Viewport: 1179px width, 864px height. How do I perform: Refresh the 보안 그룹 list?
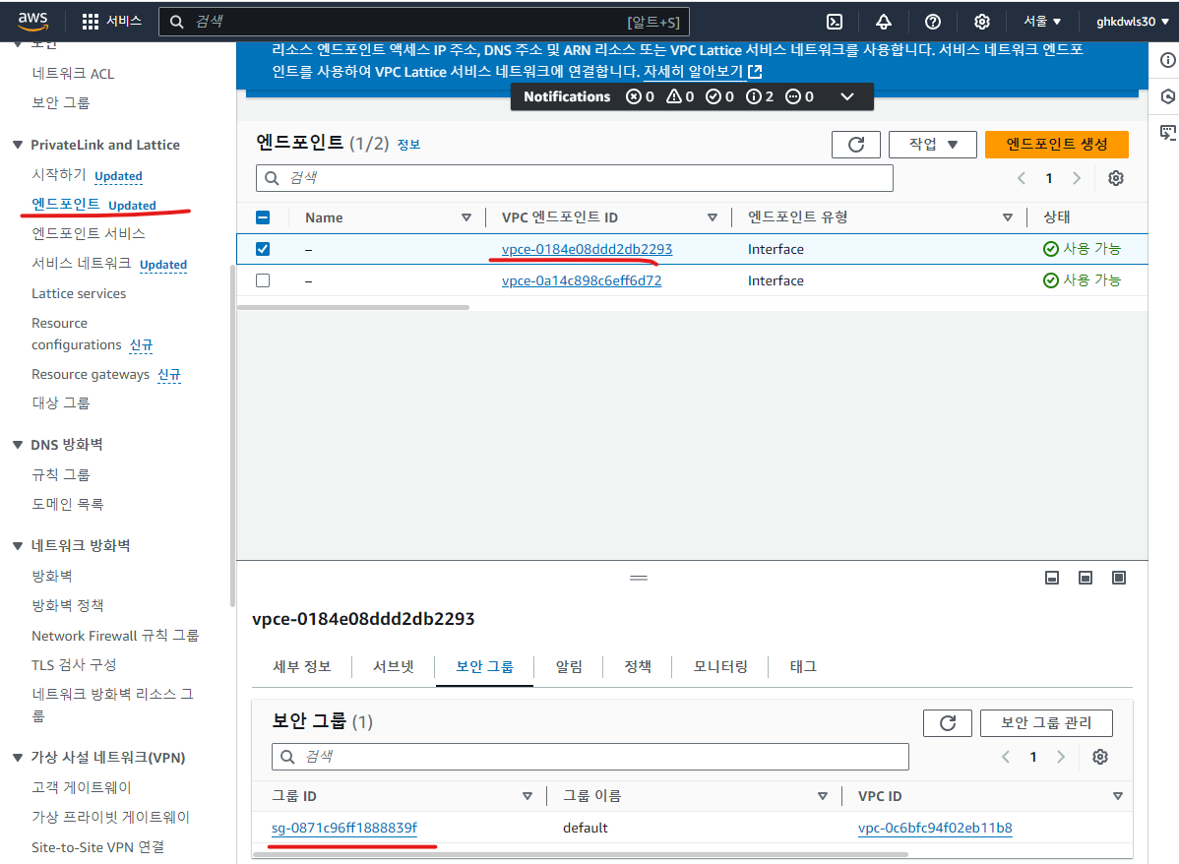click(x=948, y=722)
